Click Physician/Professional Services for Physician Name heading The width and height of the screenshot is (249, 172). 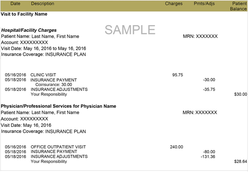tap(58, 106)
